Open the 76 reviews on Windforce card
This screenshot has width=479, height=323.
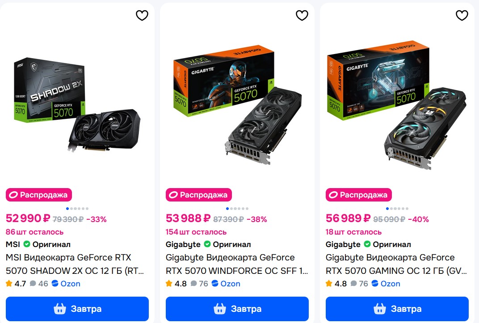tap(199, 284)
